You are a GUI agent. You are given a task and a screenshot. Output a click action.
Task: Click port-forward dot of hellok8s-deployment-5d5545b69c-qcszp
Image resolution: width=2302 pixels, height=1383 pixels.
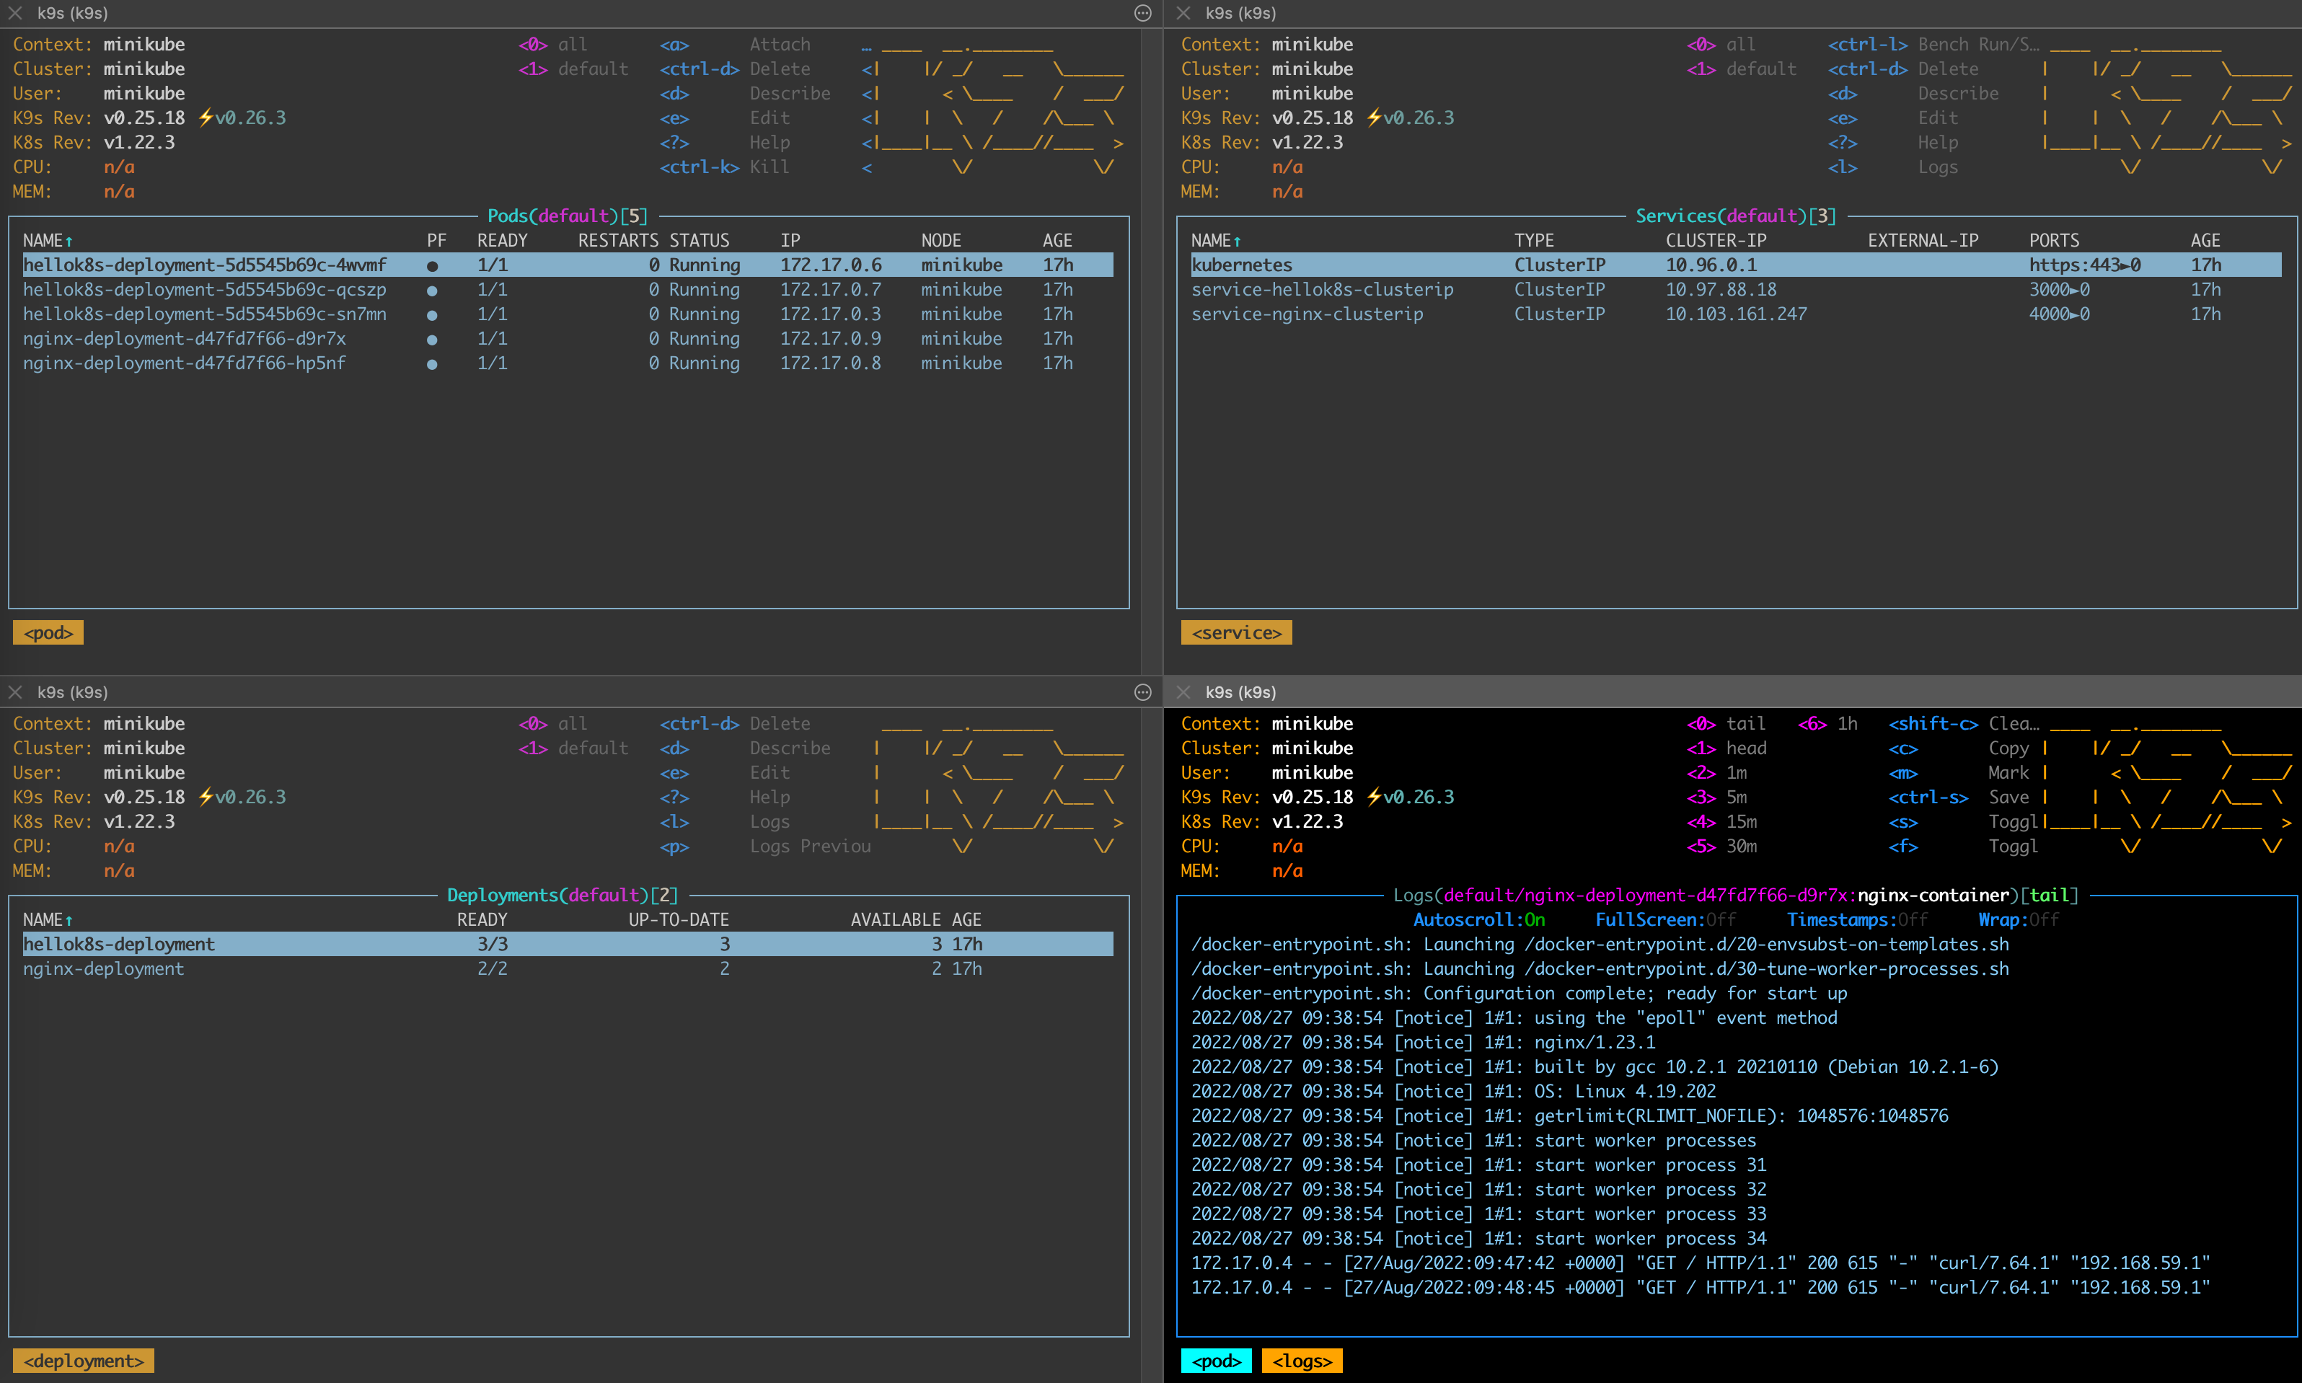(431, 291)
